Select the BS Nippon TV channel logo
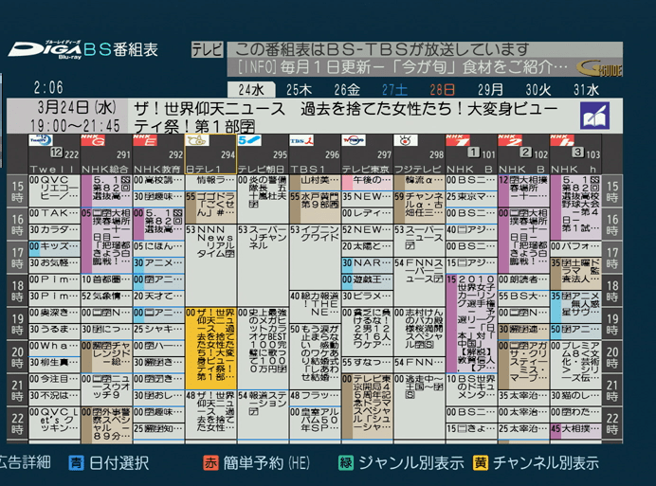This screenshot has height=486, width=656. [x=197, y=140]
